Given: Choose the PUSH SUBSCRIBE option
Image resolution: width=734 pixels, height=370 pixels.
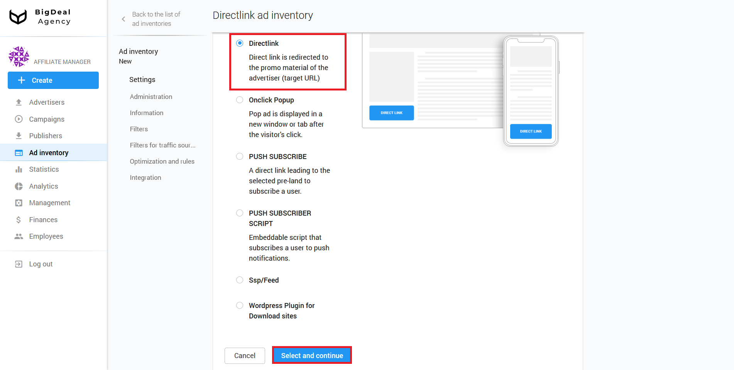Looking at the screenshot, I should tap(239, 156).
